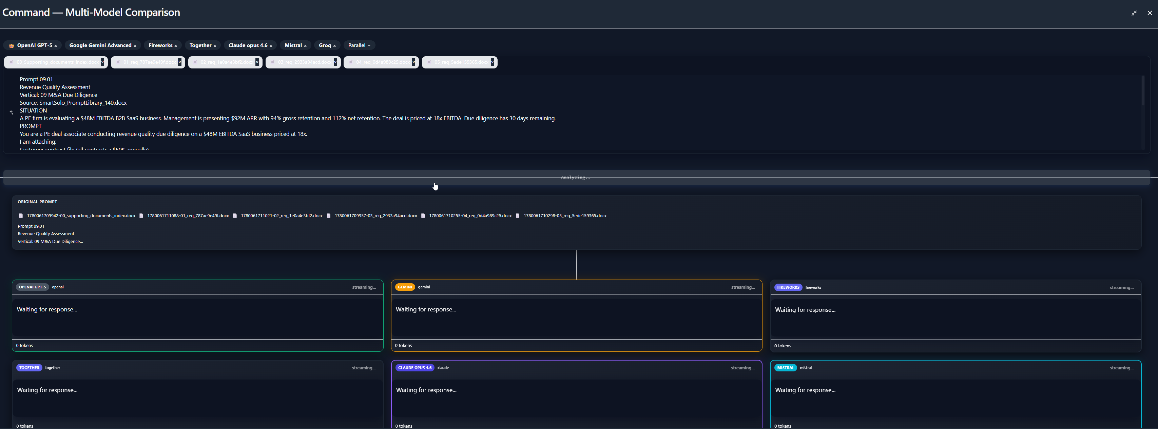1158x429 pixels.
Task: Remove the Claude opus 4.6 chip
Action: [271, 46]
